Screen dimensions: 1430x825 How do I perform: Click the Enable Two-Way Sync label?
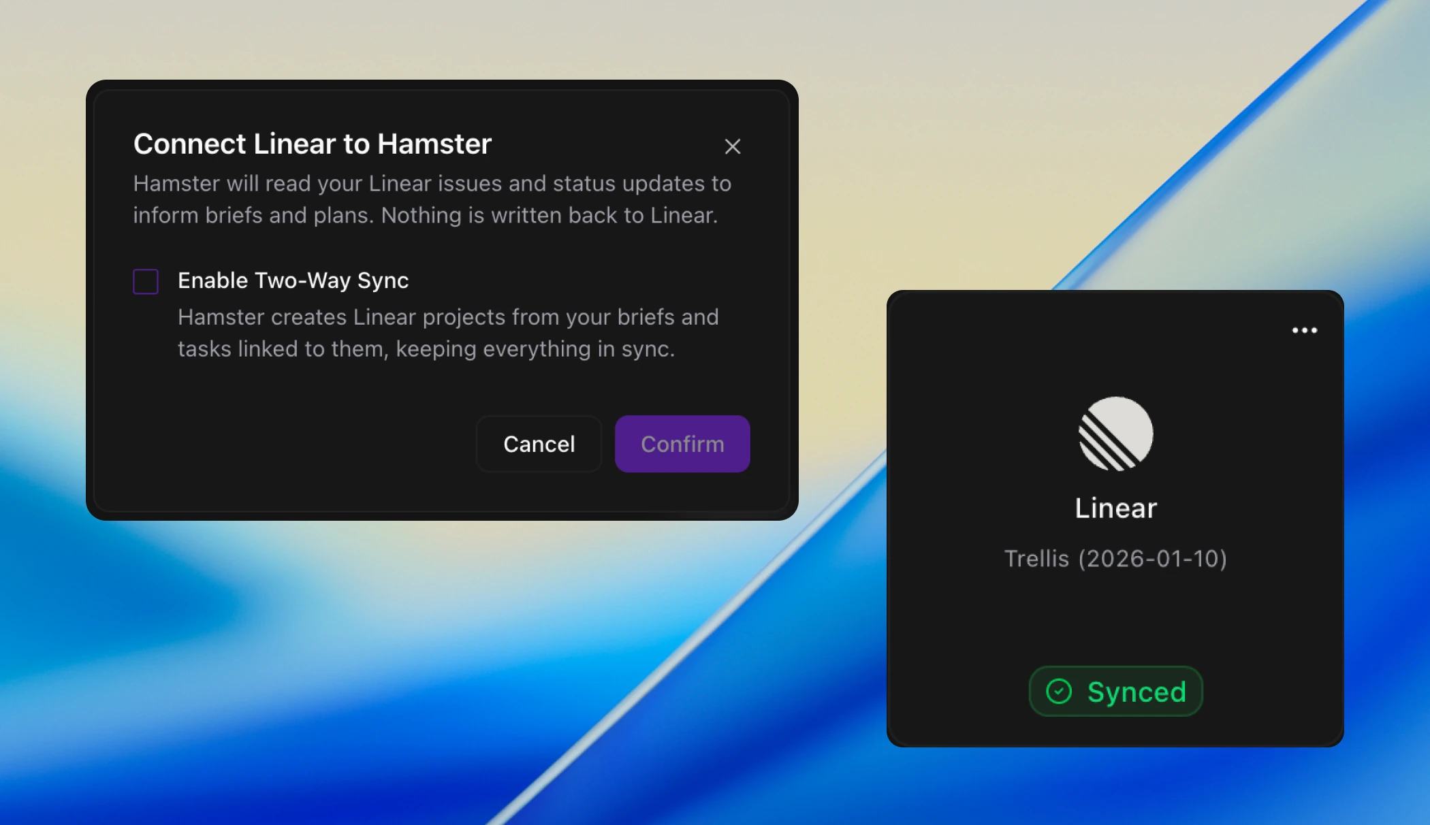[x=293, y=280]
